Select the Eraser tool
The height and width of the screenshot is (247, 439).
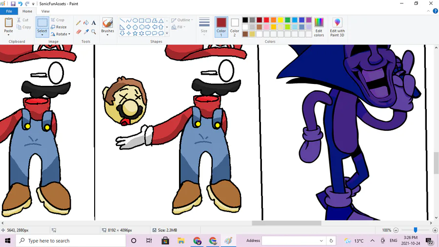79,32
